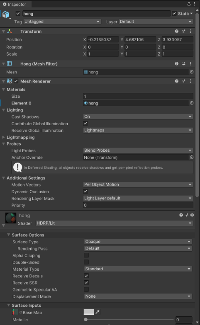Disable the Mesh Renderer component checkbox
This screenshot has height=325, width=200.
tap(16, 81)
